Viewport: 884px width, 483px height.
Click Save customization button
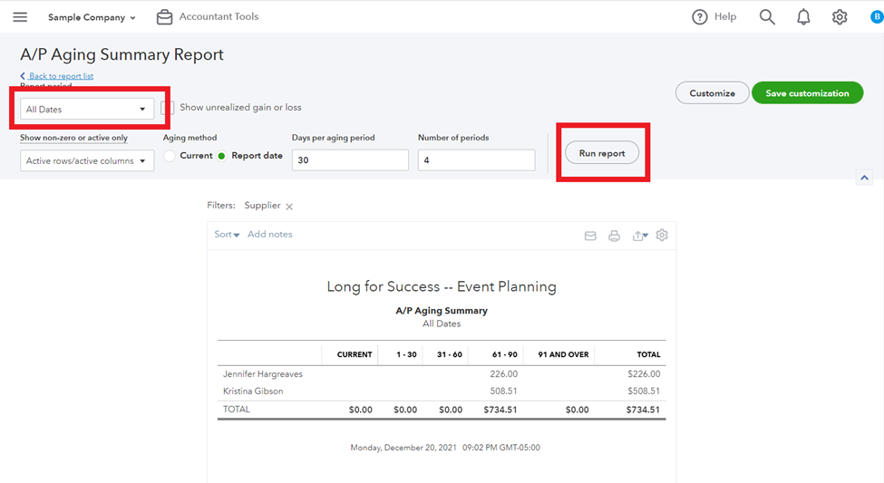click(807, 93)
